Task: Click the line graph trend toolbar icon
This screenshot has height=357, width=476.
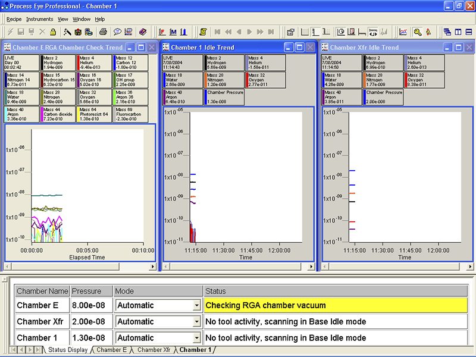Action: 403,32
